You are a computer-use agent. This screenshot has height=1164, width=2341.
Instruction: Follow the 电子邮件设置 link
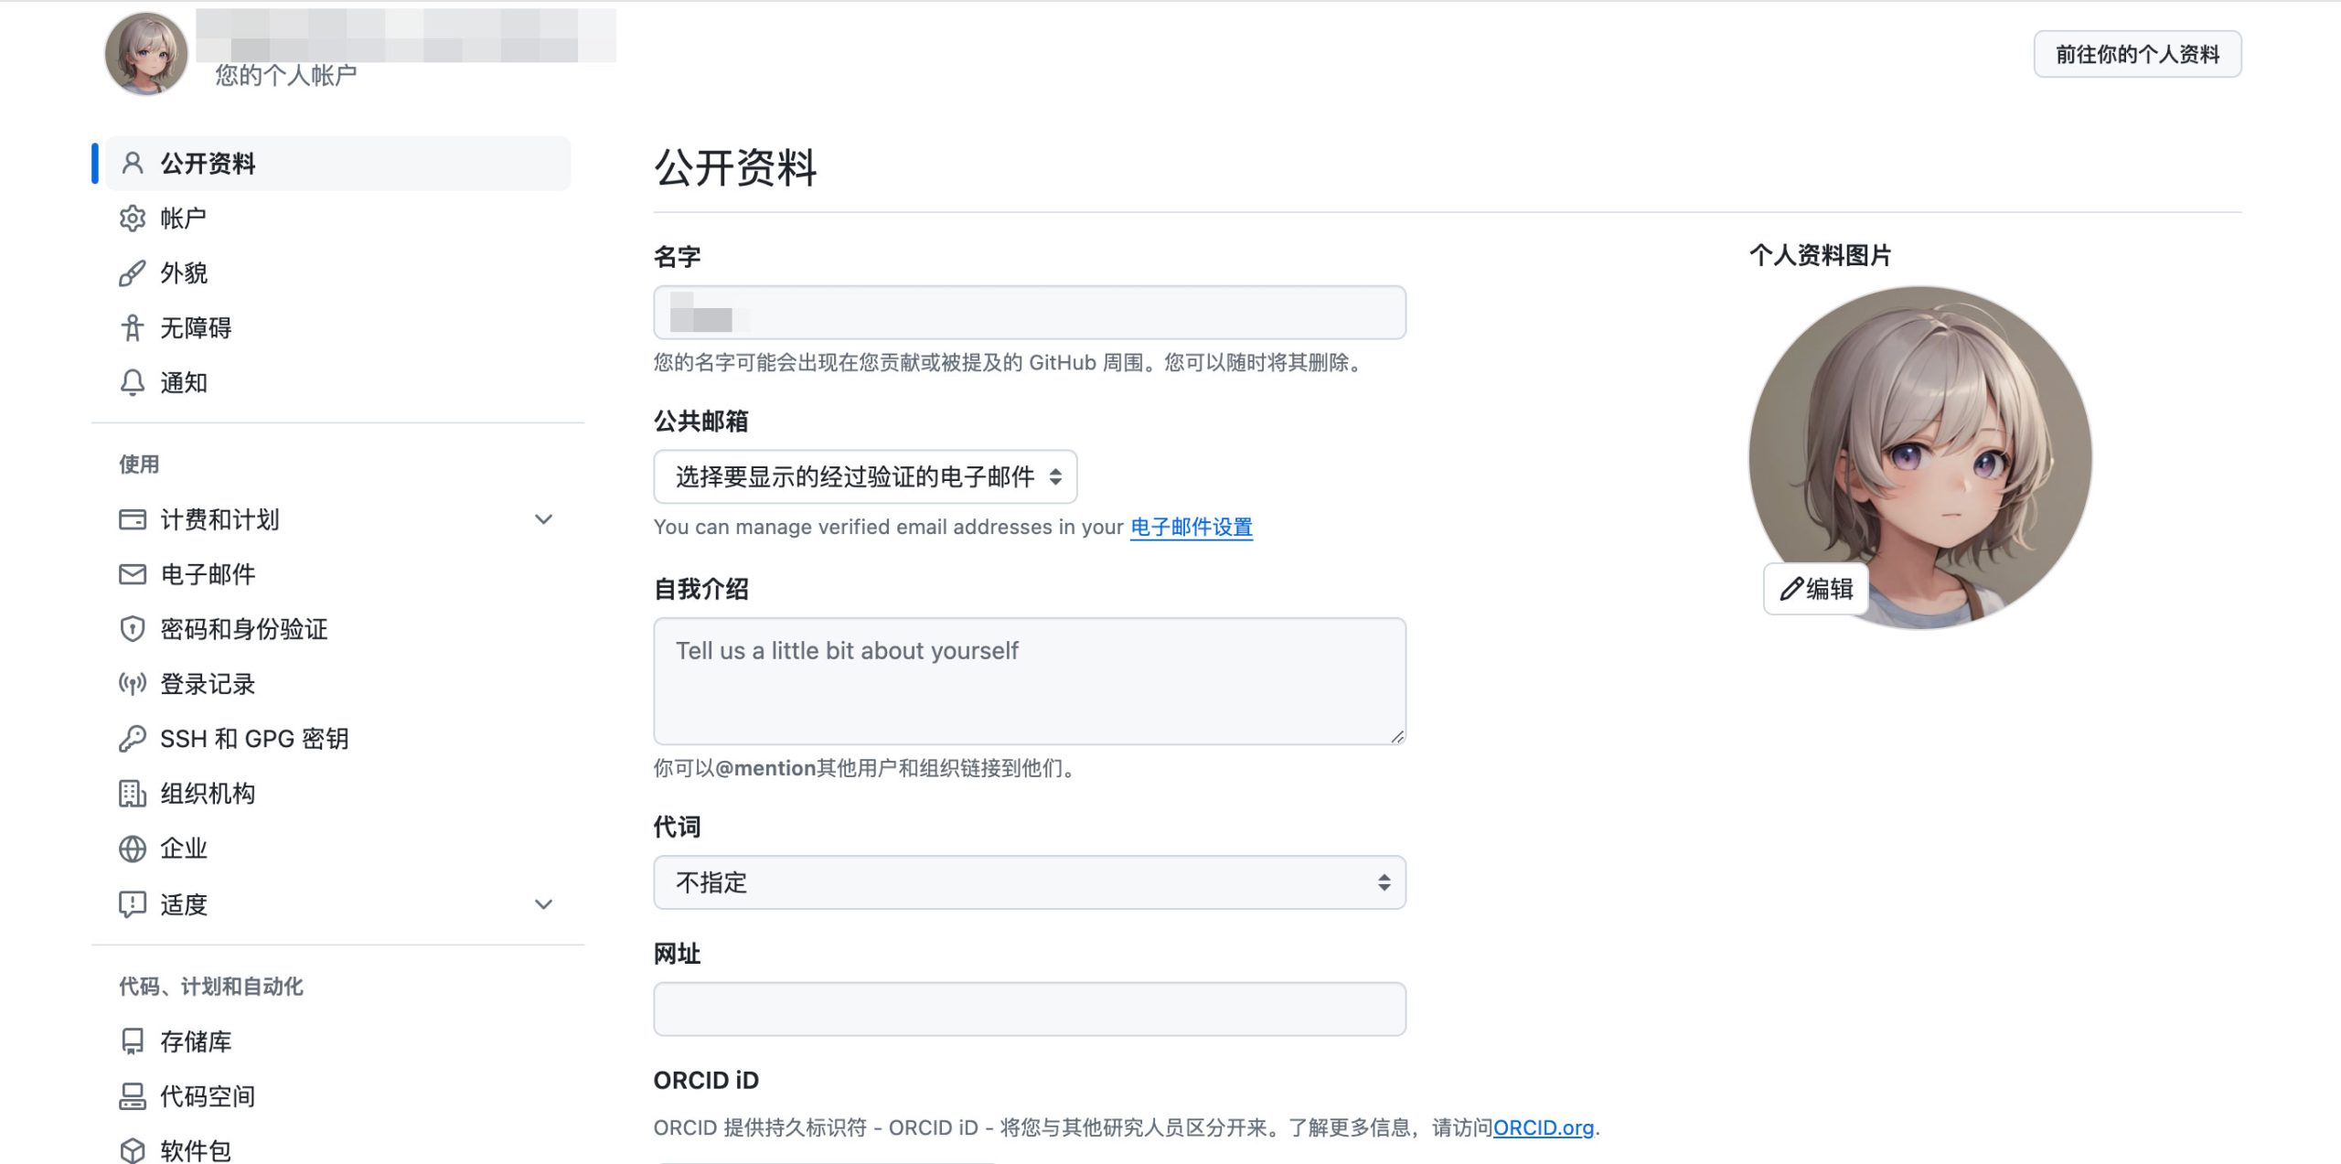1191,528
